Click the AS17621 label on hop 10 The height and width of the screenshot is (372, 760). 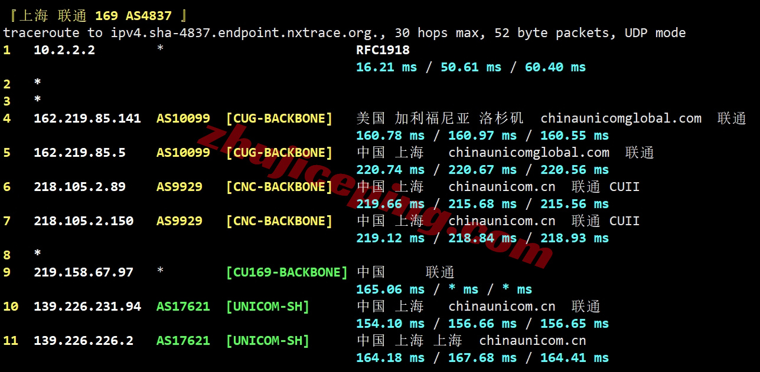tap(183, 306)
